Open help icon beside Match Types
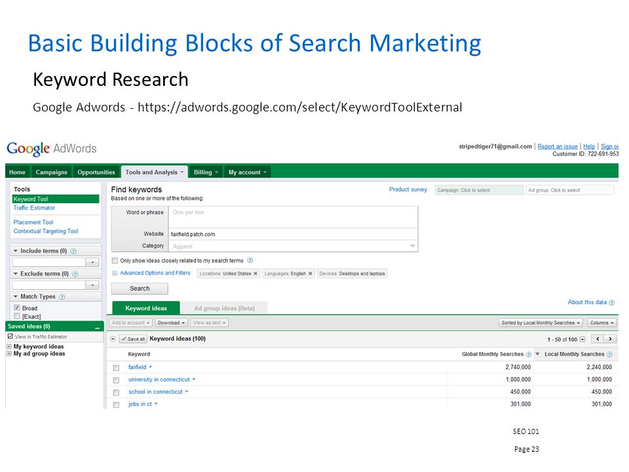629x472 pixels. [62, 297]
